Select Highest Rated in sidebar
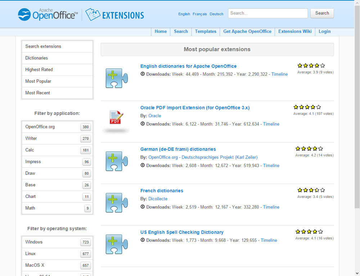The width and height of the screenshot is (360, 276). point(57,70)
